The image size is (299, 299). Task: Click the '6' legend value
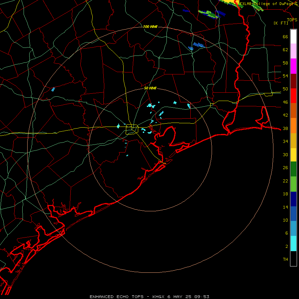(287, 233)
